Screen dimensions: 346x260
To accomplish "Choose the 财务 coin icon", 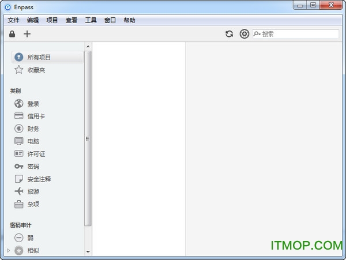I will coord(19,129).
